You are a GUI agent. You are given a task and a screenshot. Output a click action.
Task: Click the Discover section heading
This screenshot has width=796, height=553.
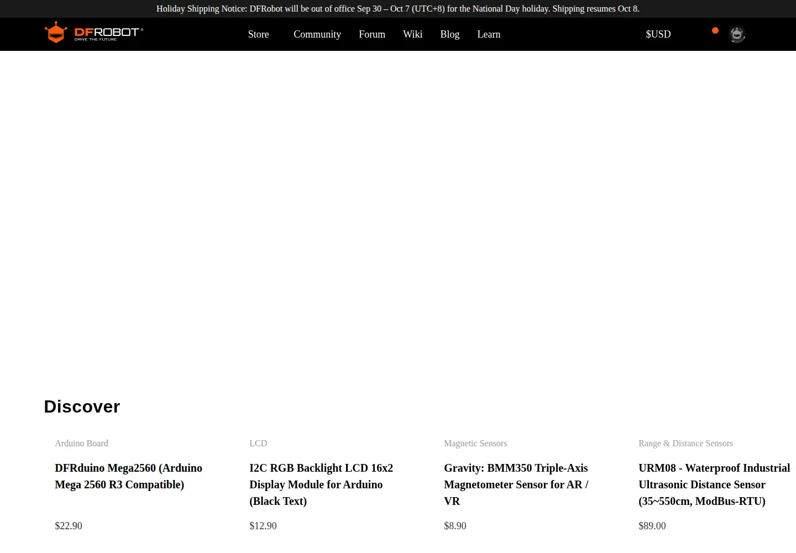coord(82,406)
